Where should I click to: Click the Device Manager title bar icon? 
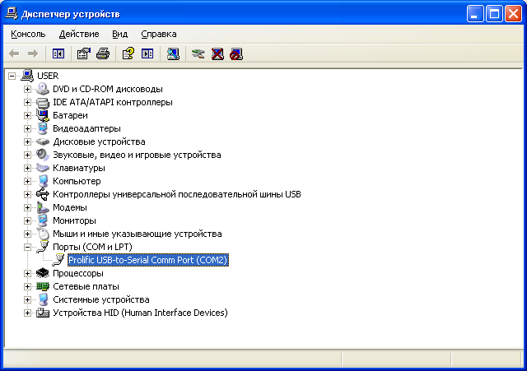click(12, 14)
